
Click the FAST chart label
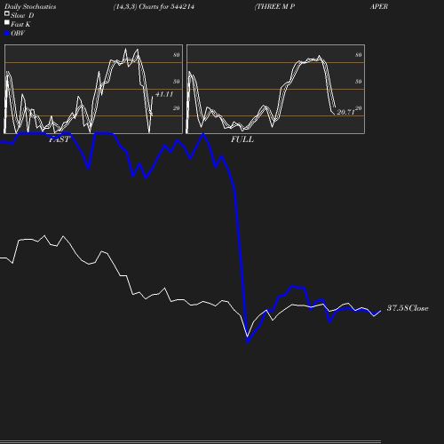click(x=59, y=139)
